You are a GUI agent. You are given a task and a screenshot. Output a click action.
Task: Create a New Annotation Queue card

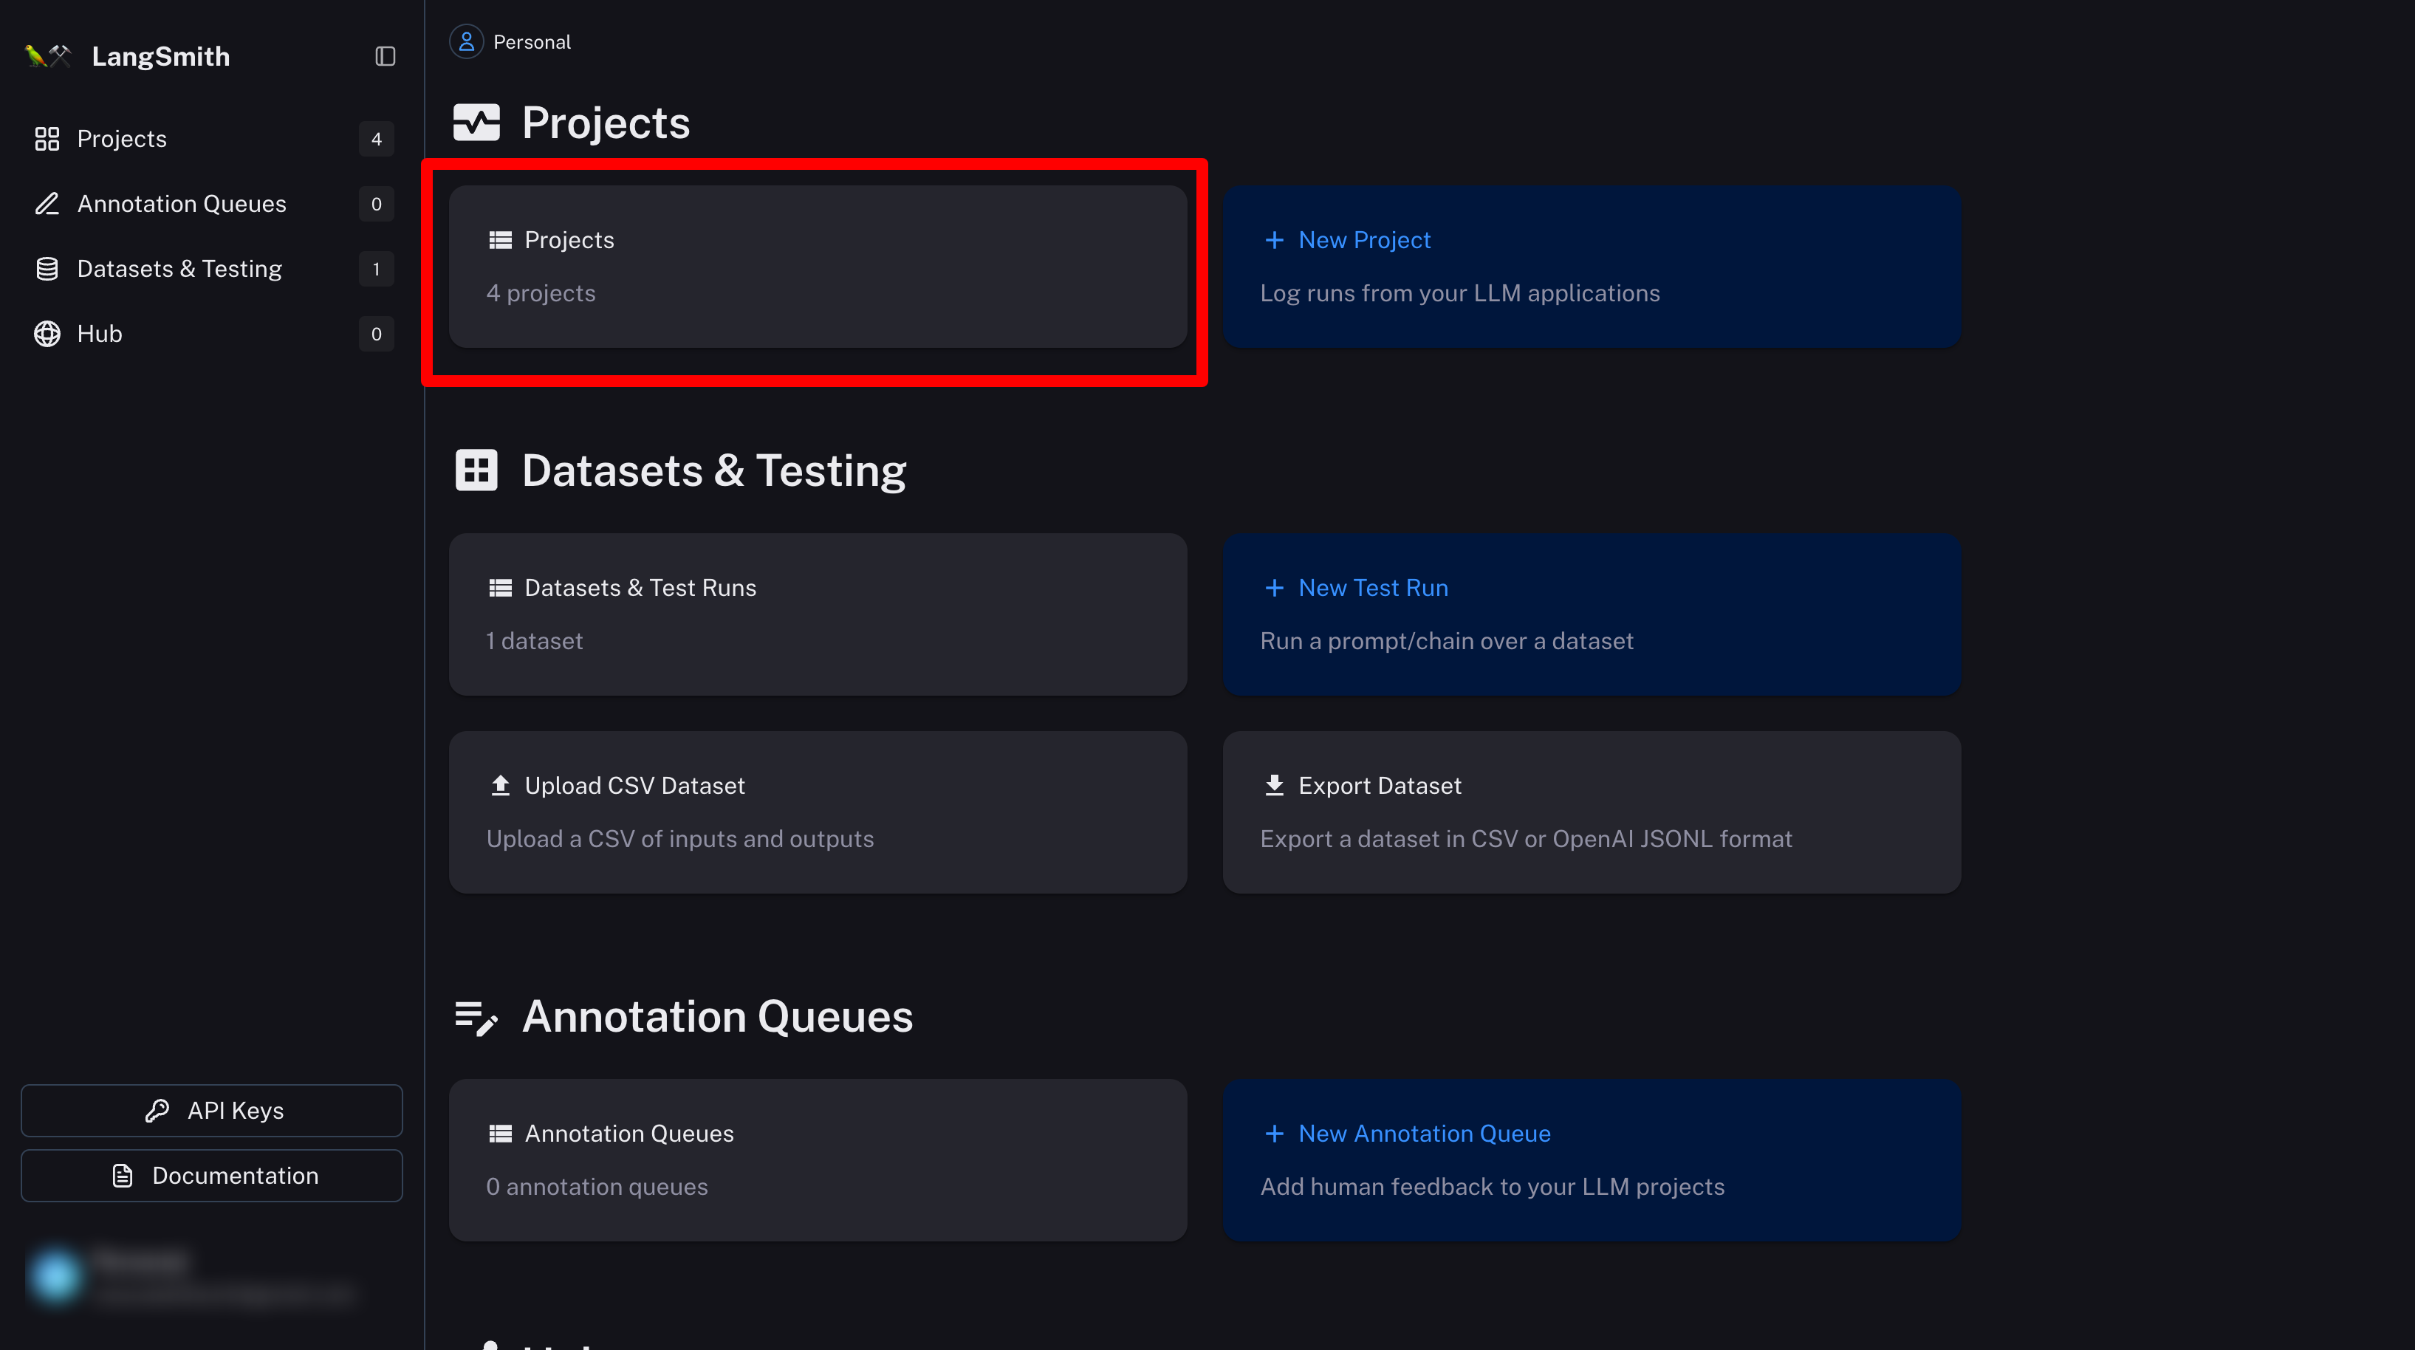(x=1592, y=1161)
